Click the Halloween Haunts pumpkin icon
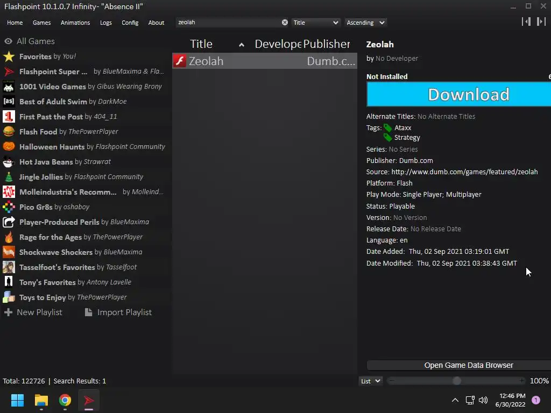 click(9, 147)
